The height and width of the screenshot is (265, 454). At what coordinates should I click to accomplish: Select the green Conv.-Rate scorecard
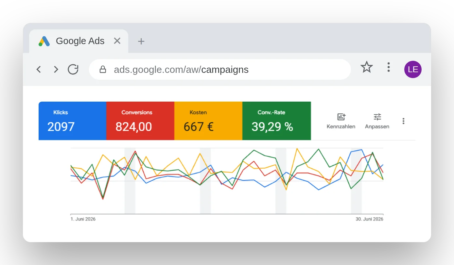coord(277,121)
